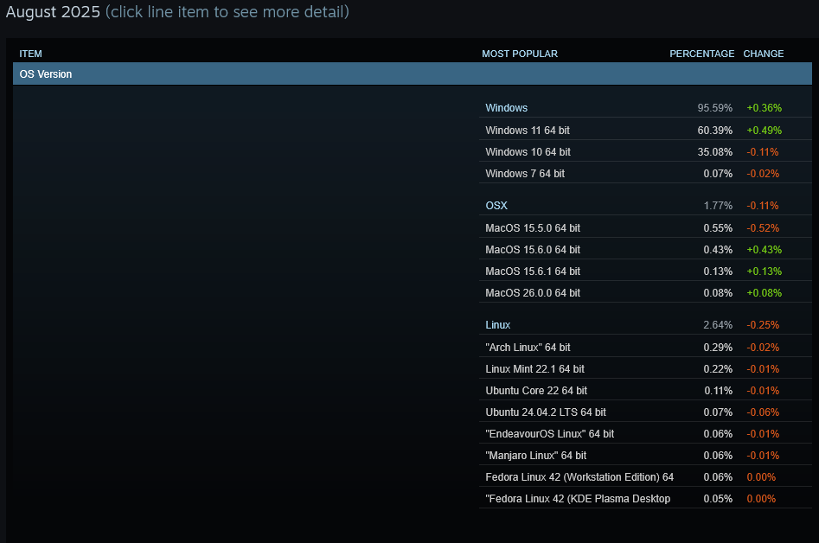Click the 60.39% Windows 11 percentage
This screenshot has height=543, width=819.
[x=714, y=130]
